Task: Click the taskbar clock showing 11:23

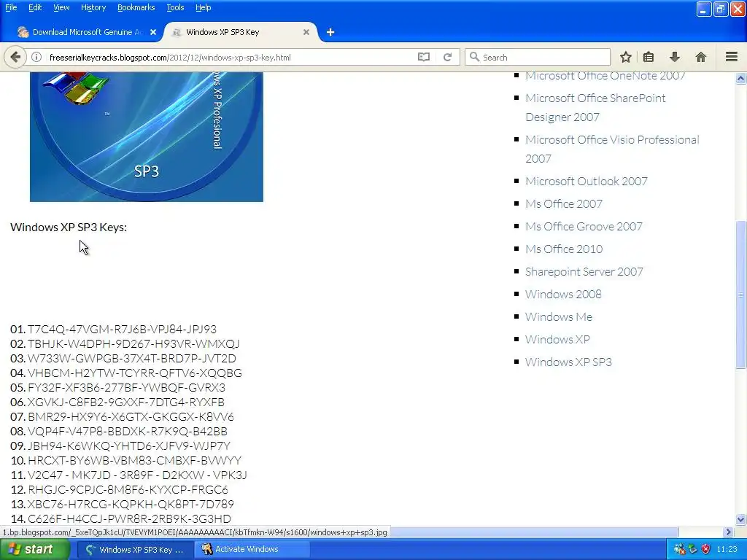Action: click(x=727, y=549)
